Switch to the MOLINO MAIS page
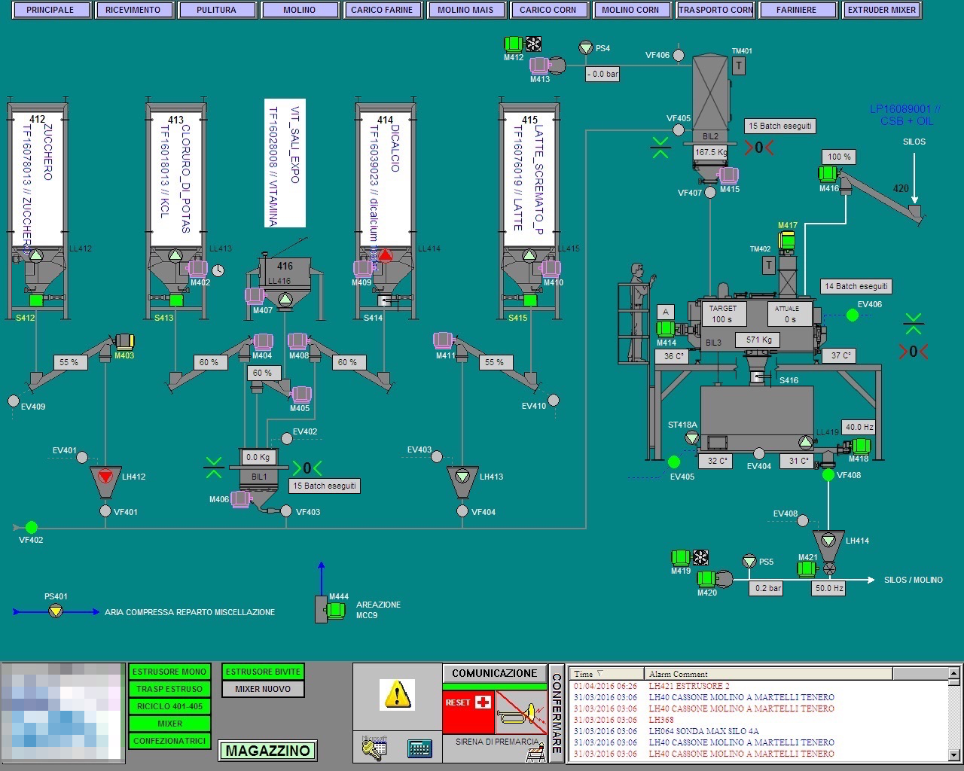Image resolution: width=964 pixels, height=771 pixels. [x=465, y=10]
